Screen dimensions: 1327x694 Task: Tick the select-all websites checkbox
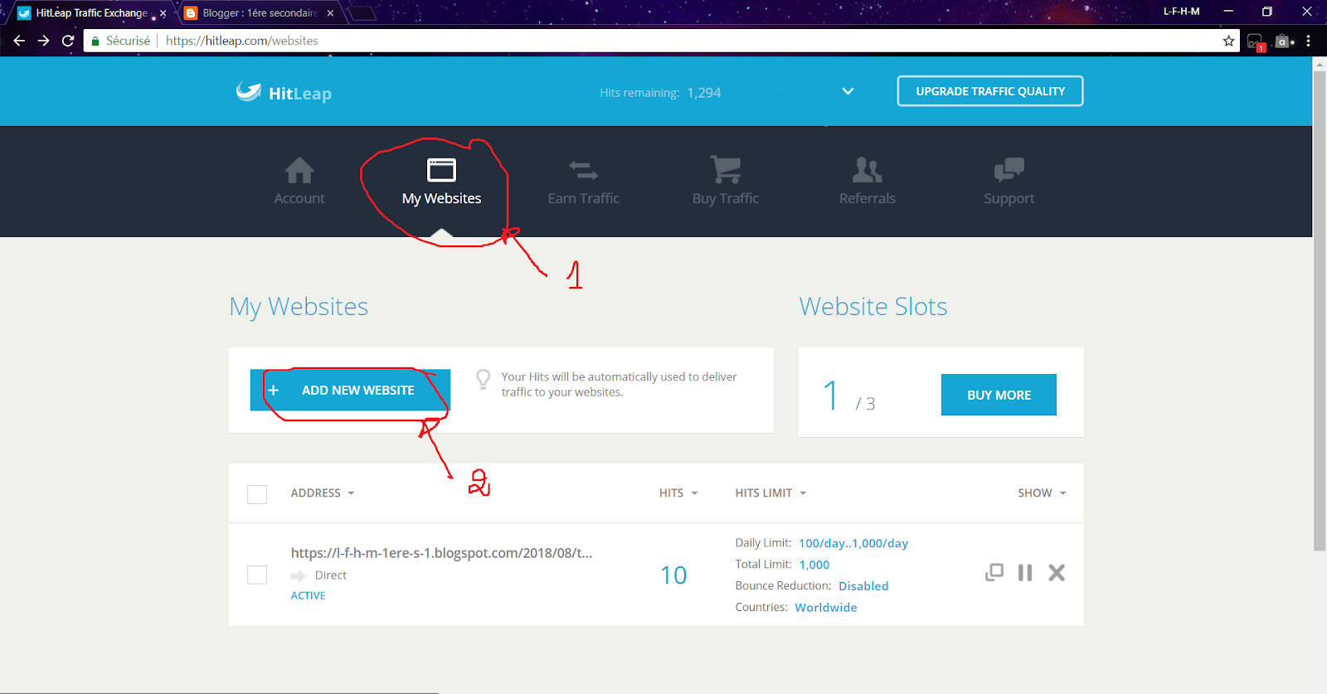coord(257,494)
